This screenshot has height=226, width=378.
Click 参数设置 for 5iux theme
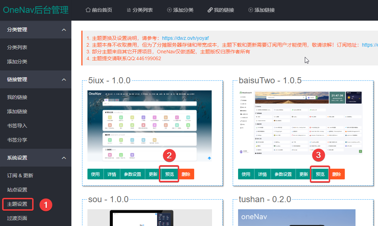click(x=132, y=174)
